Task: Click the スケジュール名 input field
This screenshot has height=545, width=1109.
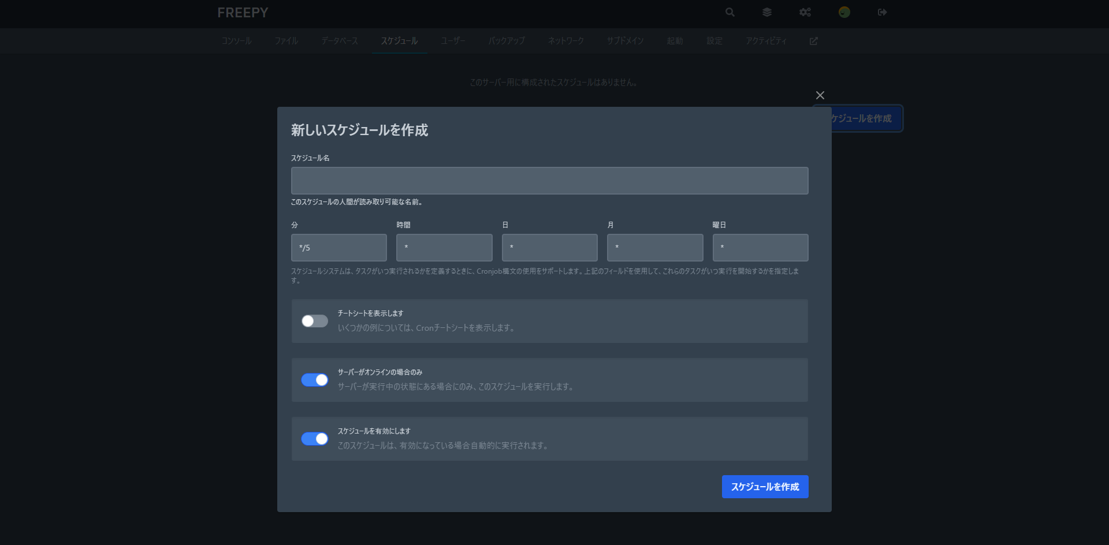Action: click(x=549, y=180)
